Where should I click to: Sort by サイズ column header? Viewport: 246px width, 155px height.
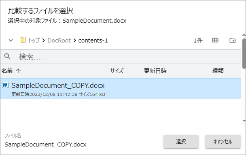117,71
